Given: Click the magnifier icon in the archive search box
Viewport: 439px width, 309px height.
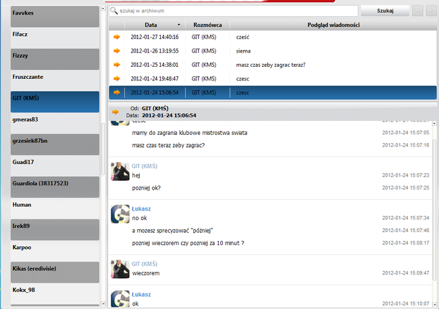Looking at the screenshot, I should point(115,11).
